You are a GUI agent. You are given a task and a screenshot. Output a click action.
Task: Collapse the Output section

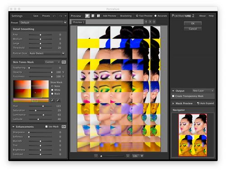pos(173,91)
